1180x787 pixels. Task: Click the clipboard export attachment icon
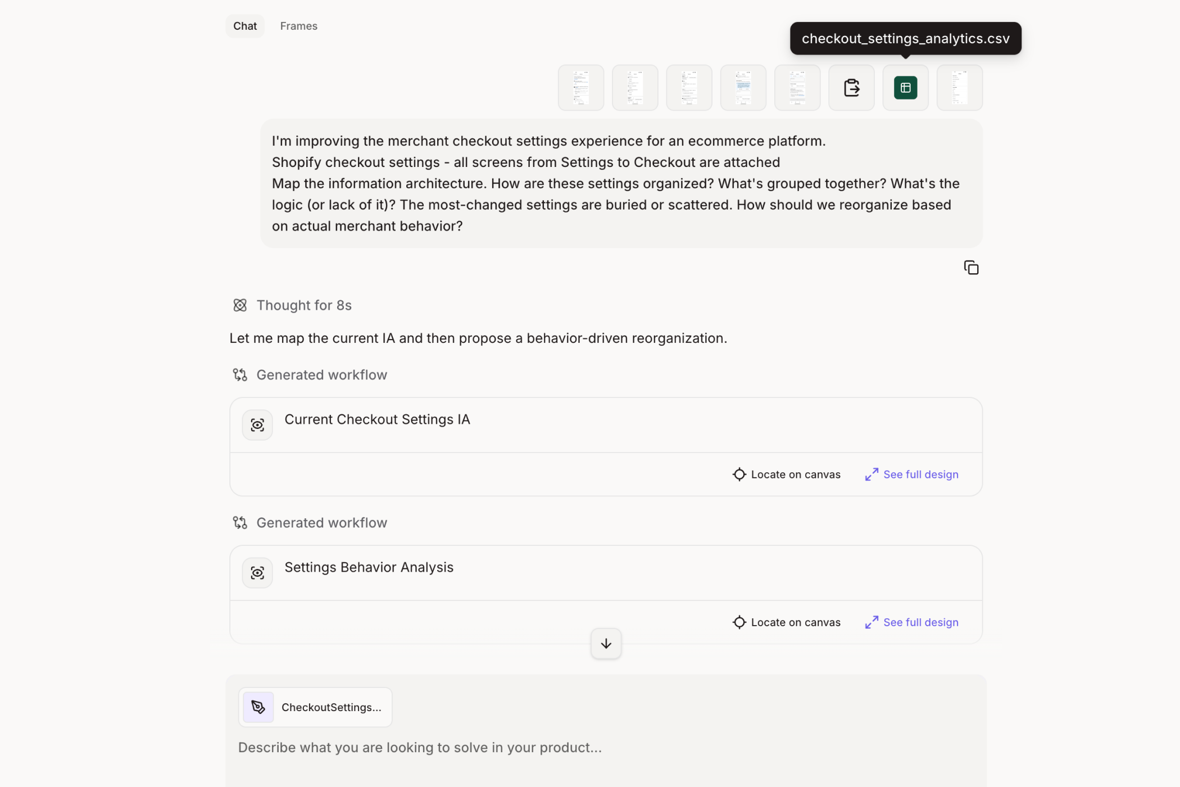coord(851,87)
